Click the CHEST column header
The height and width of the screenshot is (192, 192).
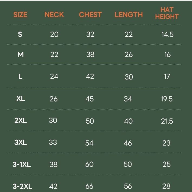(x=90, y=15)
